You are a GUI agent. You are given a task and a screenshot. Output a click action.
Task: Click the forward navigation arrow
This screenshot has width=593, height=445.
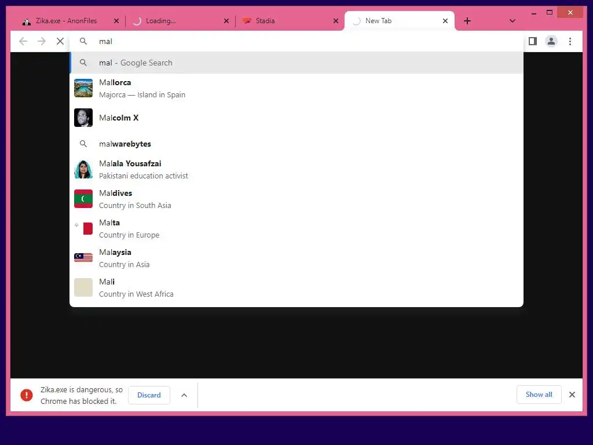click(x=42, y=41)
